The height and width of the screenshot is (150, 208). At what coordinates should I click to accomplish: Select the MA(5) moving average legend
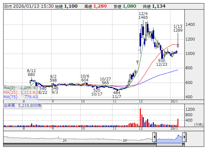[20, 88]
